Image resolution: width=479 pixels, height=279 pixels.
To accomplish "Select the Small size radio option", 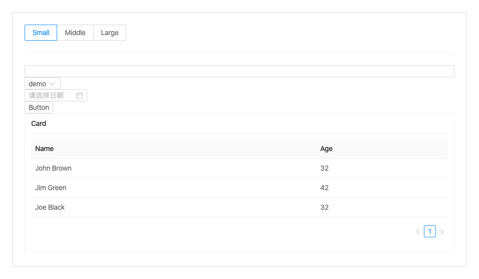I will point(41,33).
